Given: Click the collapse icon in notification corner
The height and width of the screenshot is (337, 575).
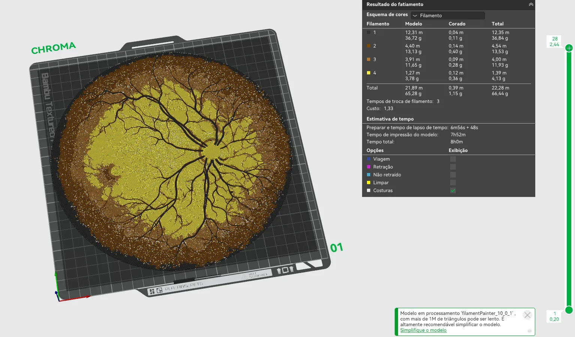Looking at the screenshot, I should [530, 331].
